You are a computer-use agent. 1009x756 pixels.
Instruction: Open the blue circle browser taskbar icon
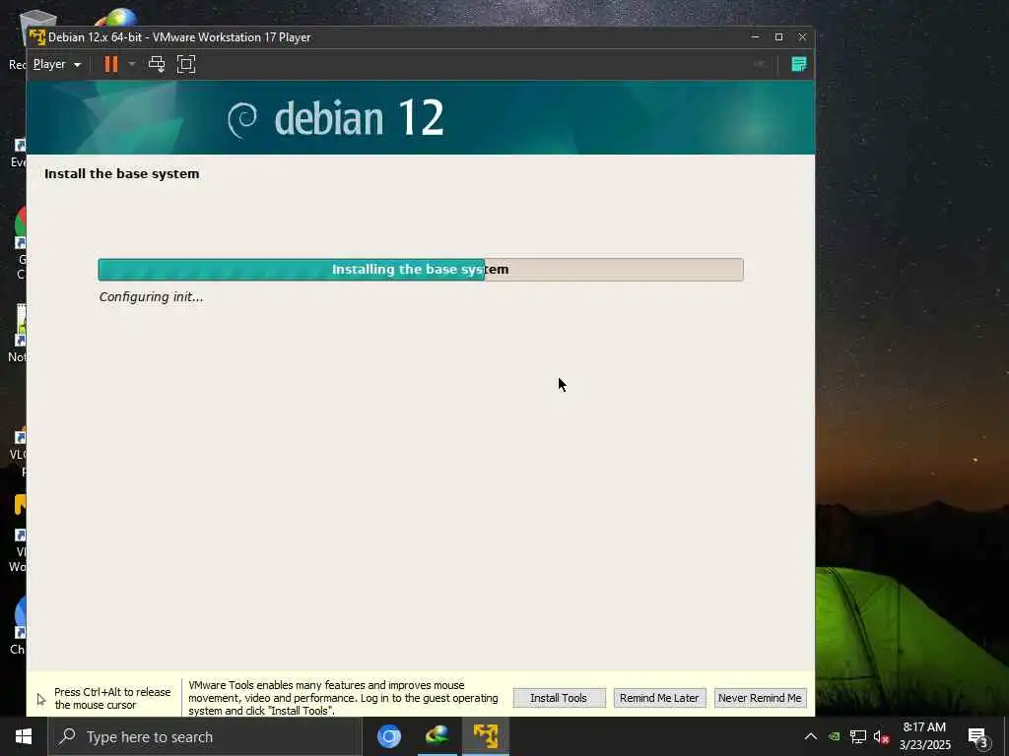(x=388, y=736)
